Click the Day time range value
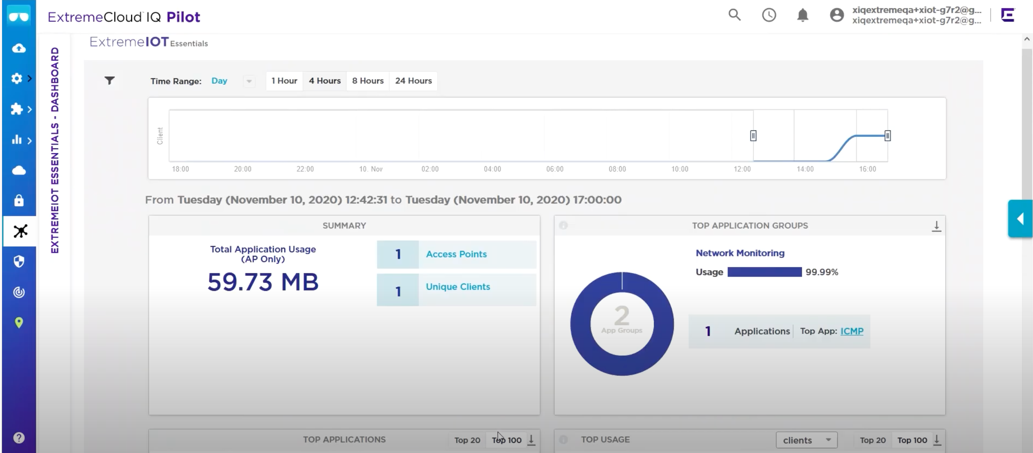The image size is (1033, 453). click(219, 81)
